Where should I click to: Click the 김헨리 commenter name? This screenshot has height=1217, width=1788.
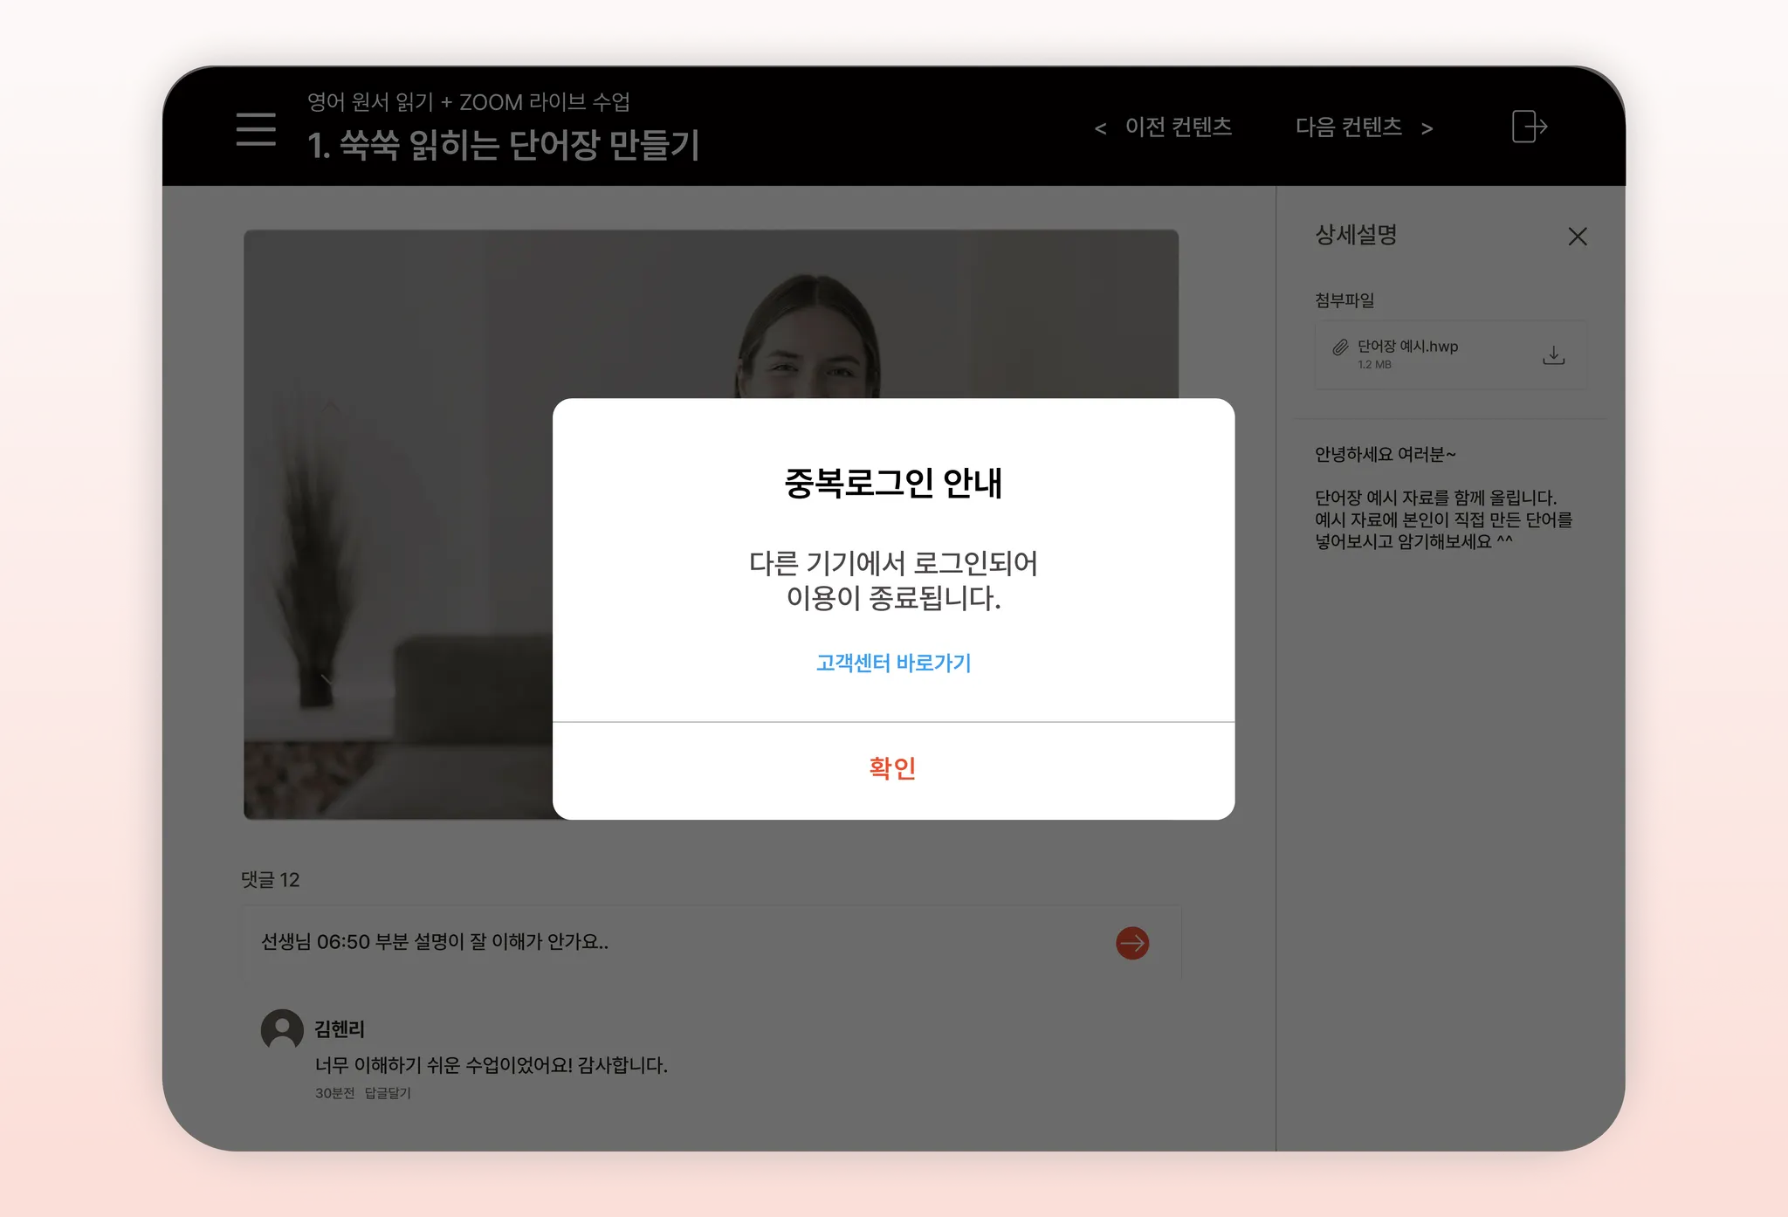pos(340,1029)
